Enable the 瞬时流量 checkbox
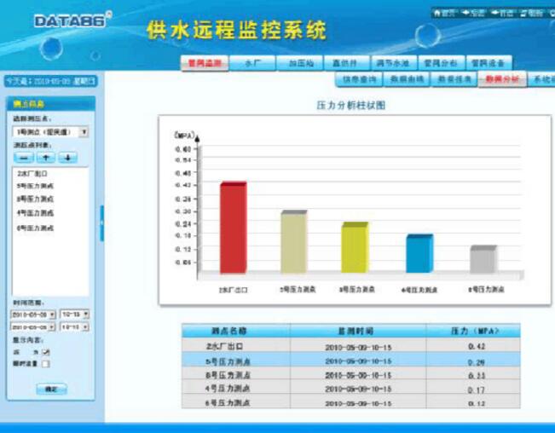 point(46,363)
